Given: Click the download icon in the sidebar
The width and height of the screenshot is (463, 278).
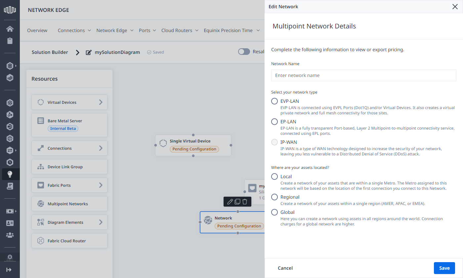Looking at the screenshot, I should pos(10,257).
